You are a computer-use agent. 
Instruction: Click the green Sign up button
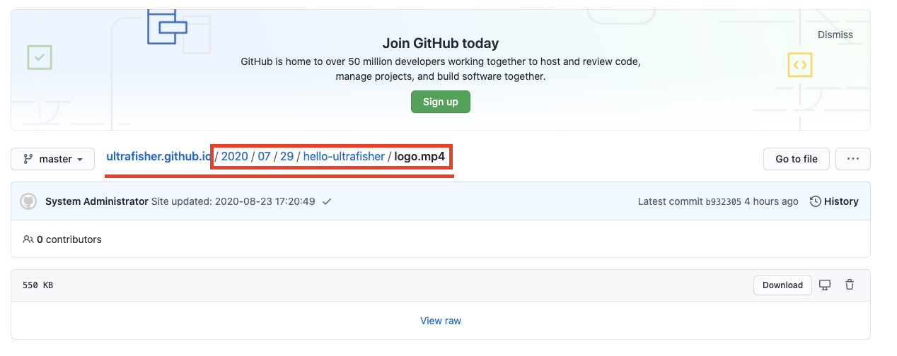point(440,102)
